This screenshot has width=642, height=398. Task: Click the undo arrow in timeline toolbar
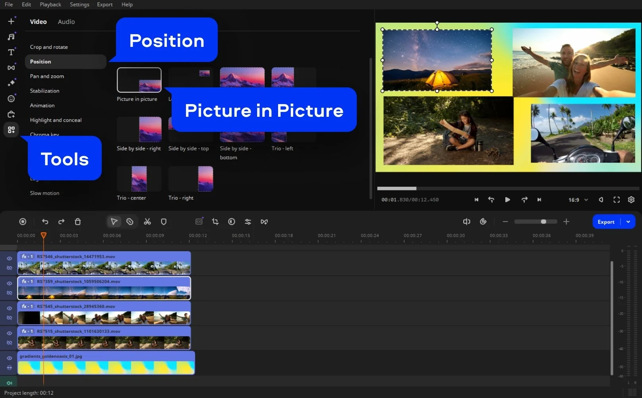click(45, 222)
